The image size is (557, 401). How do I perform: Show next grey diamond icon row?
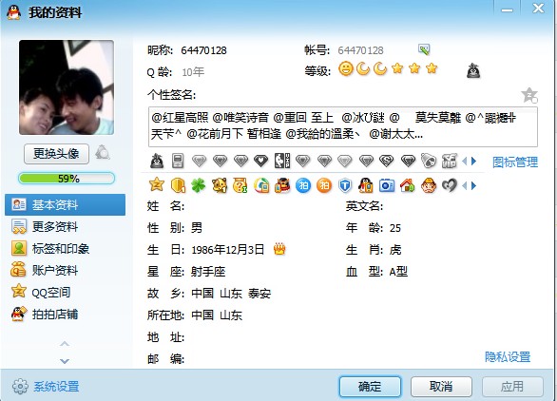[x=474, y=162]
